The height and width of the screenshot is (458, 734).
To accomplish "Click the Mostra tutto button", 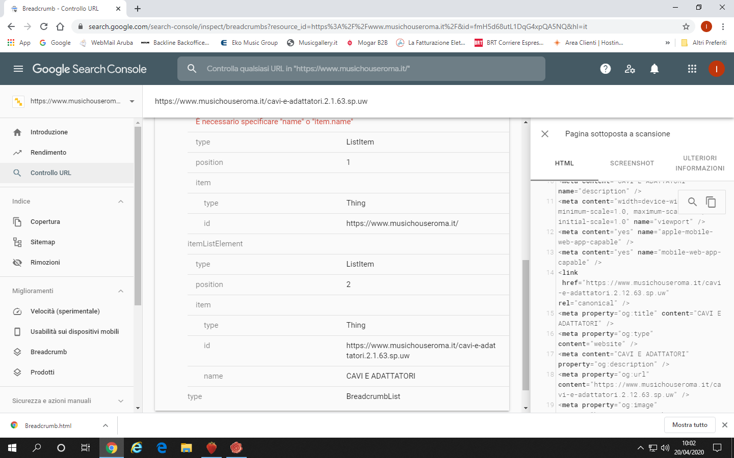I will [690, 425].
